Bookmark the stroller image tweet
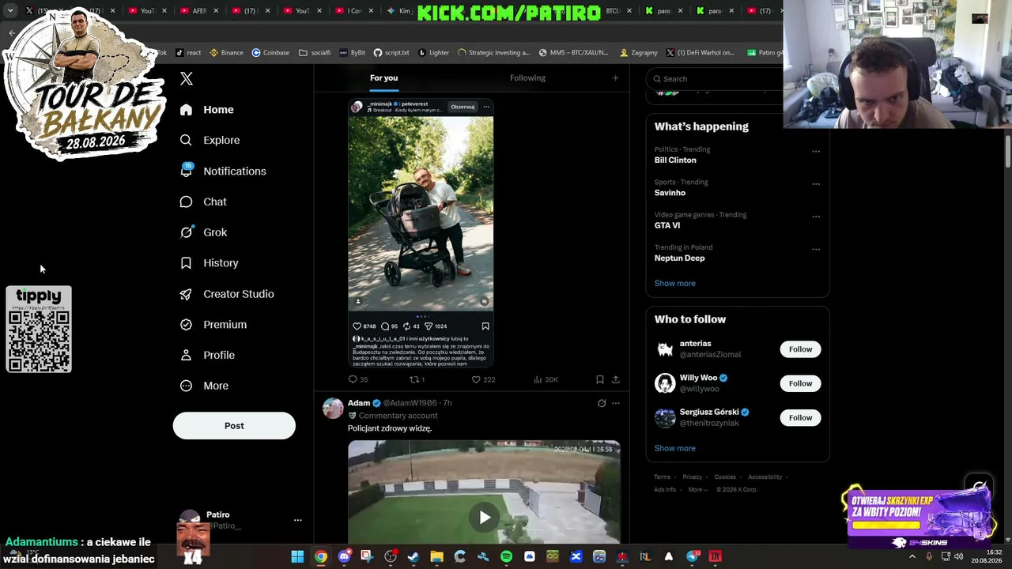The image size is (1012, 569). (x=600, y=379)
